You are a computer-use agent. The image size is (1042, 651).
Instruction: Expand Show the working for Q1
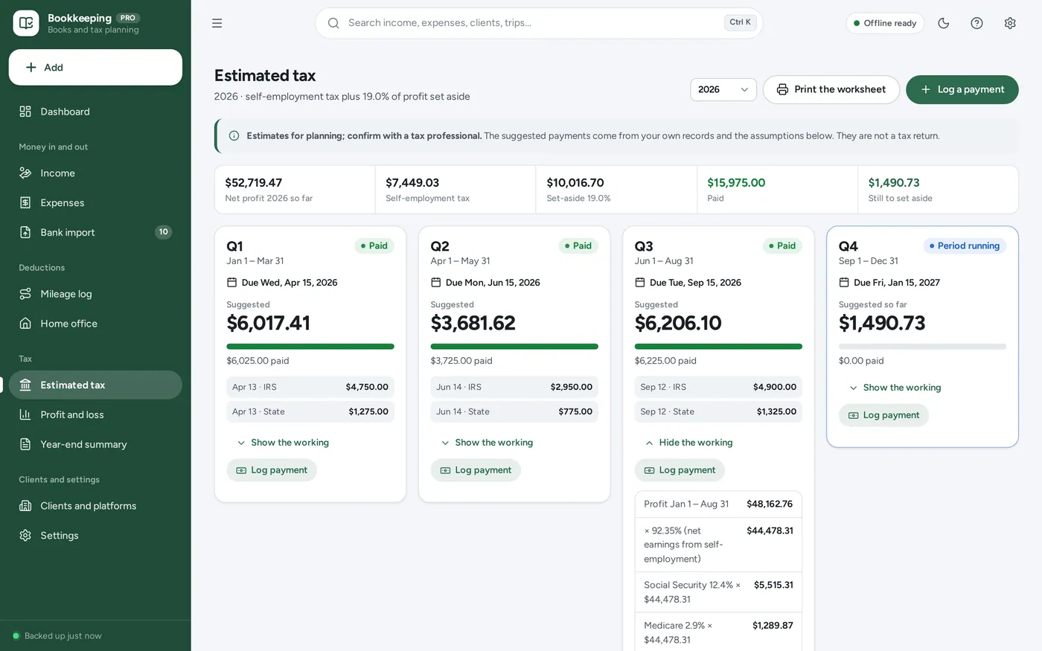(x=283, y=443)
